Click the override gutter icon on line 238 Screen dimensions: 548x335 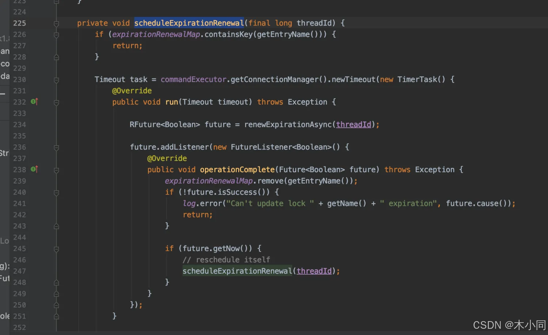pyautogui.click(x=34, y=169)
